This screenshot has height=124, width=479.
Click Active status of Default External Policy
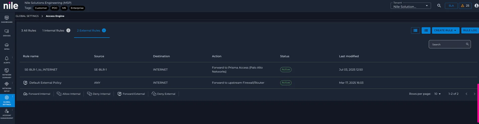tap(286, 83)
